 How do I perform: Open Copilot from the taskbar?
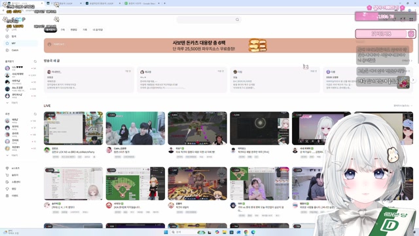[x=217, y=232]
